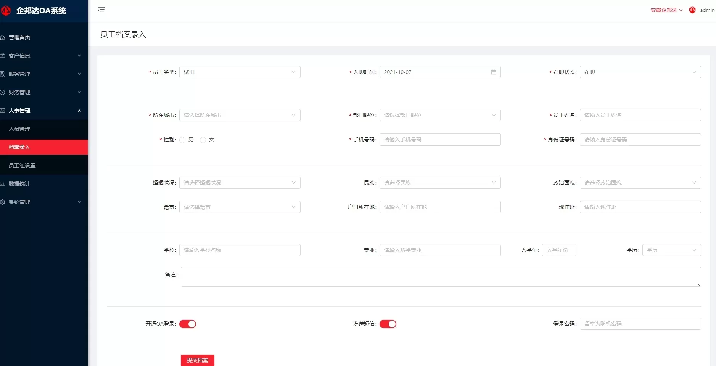This screenshot has width=716, height=366.
Task: Turn off the 发送短信 switch
Action: click(388, 324)
